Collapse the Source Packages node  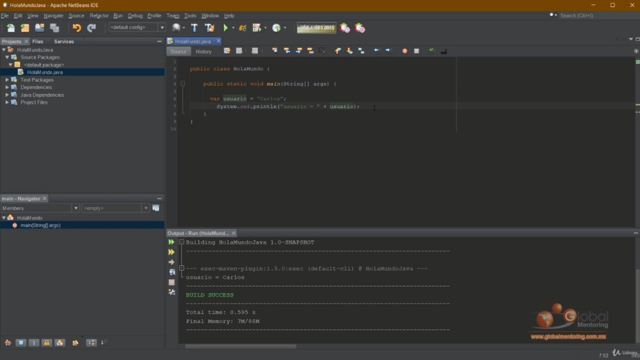(7, 58)
